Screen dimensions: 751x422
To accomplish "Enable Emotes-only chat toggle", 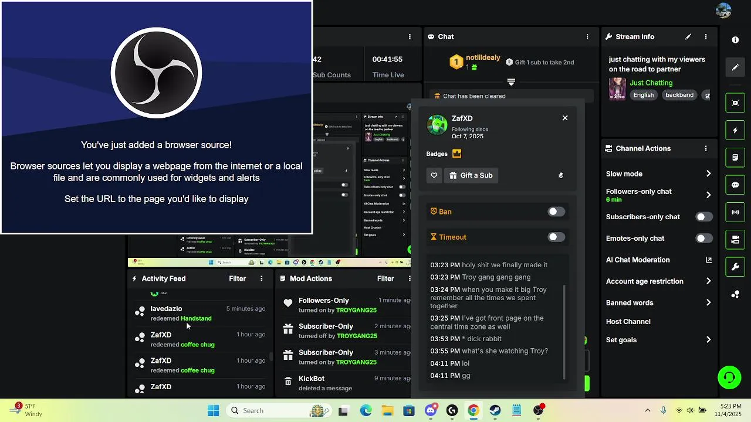I will click(x=704, y=239).
